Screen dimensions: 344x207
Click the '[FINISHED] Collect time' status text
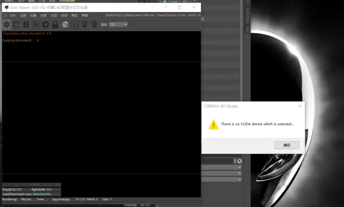(x=130, y=15)
